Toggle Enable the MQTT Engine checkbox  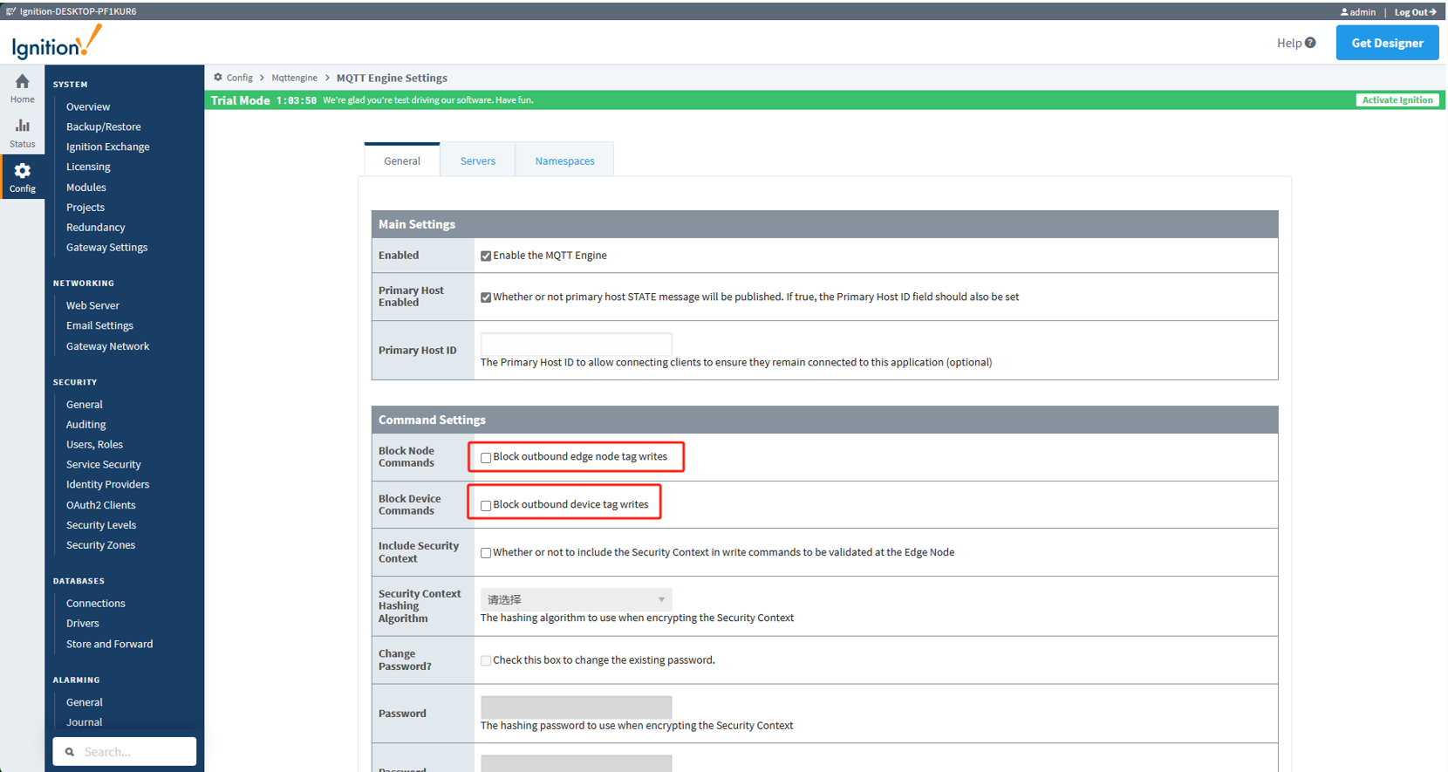(486, 256)
